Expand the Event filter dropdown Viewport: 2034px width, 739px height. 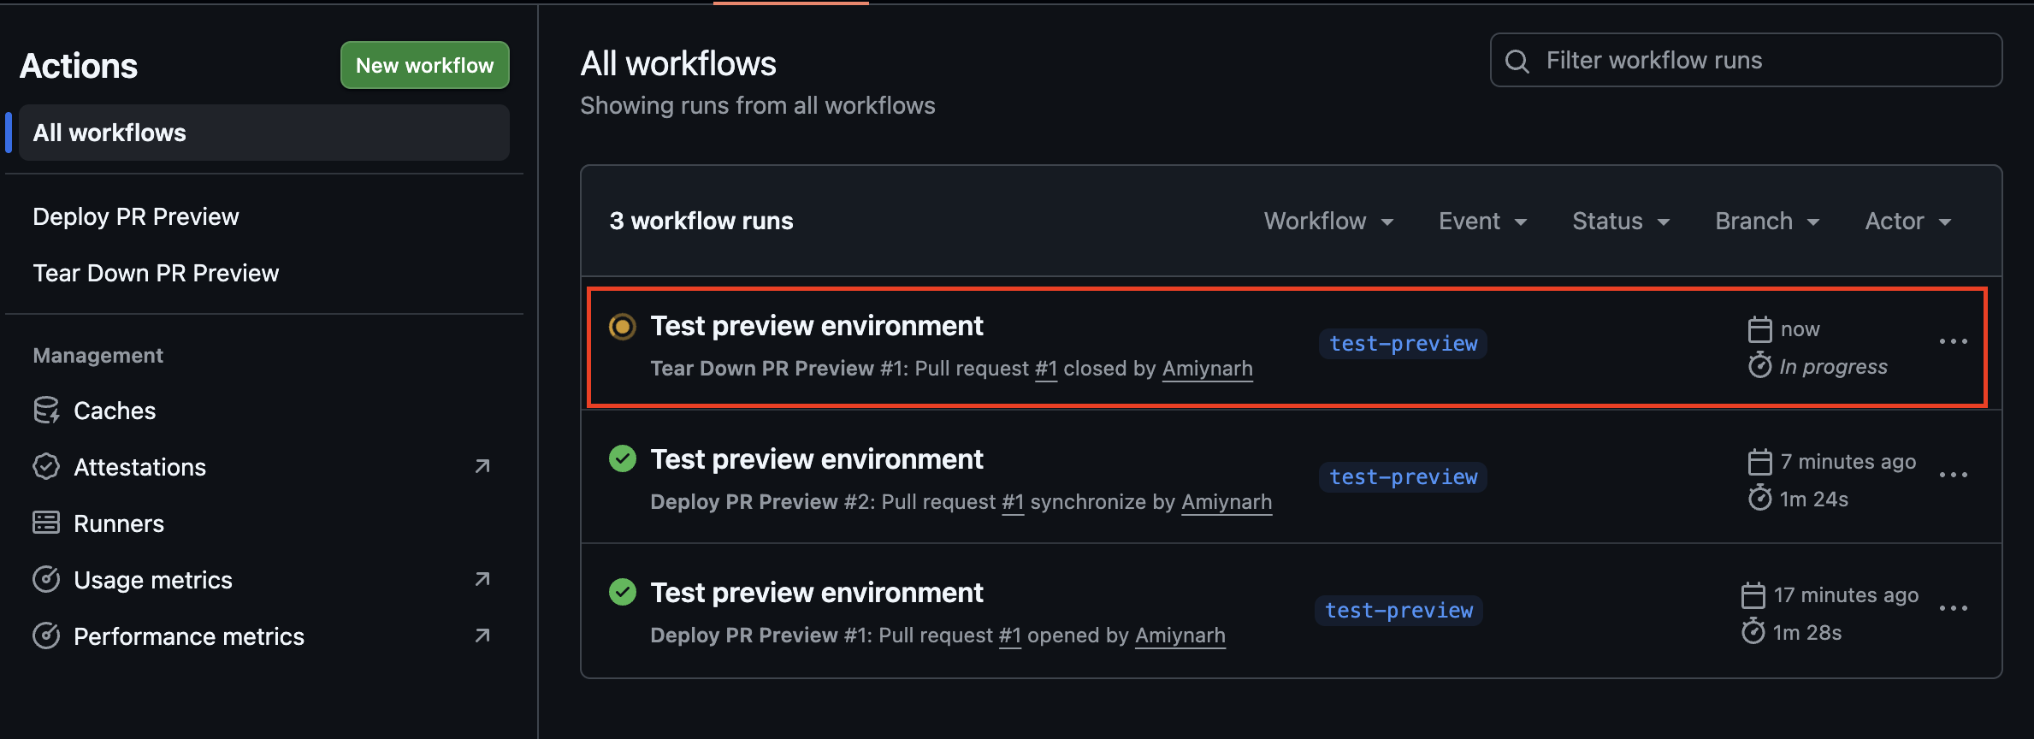coord(1482,221)
